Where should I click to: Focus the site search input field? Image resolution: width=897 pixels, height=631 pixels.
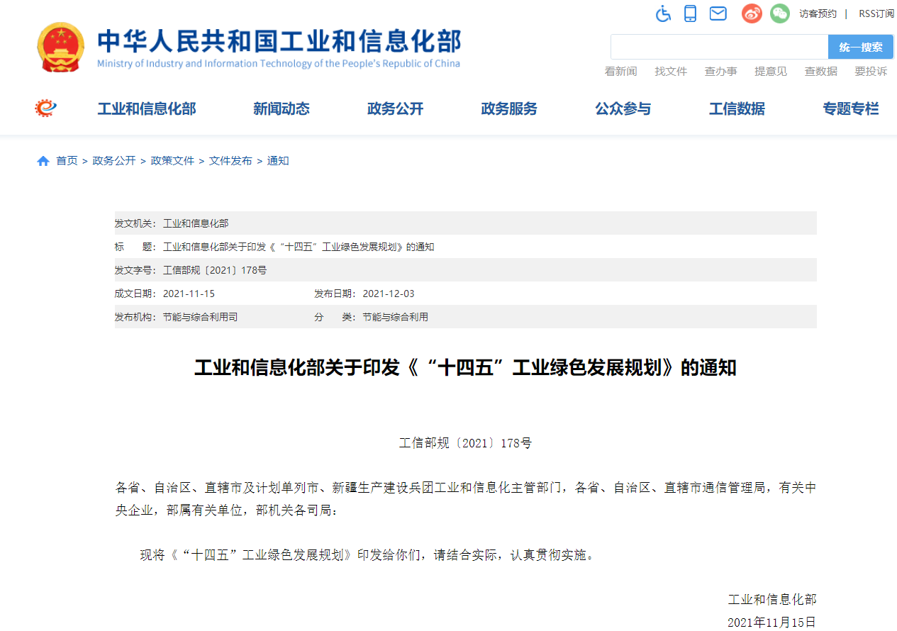point(719,48)
